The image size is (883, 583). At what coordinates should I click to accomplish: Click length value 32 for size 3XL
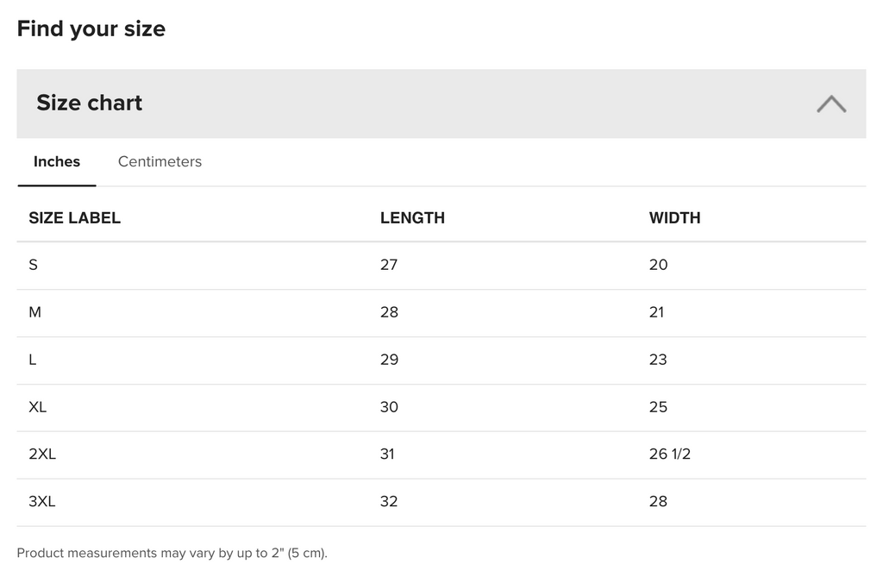(389, 501)
